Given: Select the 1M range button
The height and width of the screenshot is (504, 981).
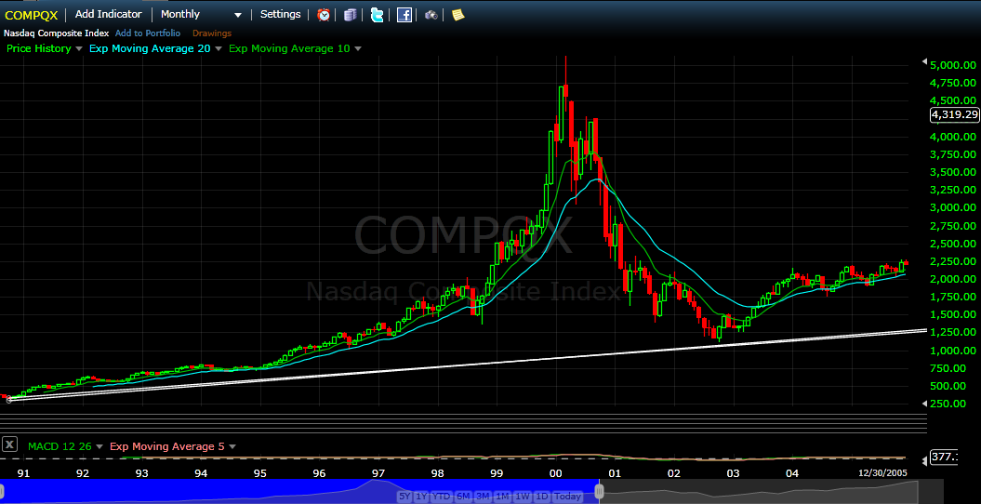Looking at the screenshot, I should click(502, 497).
